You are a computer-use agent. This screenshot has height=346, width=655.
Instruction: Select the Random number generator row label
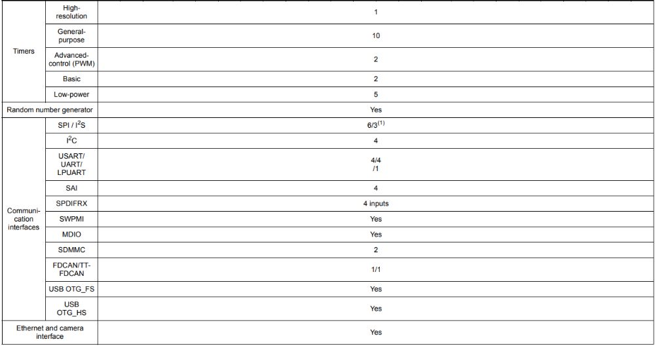click(50, 109)
